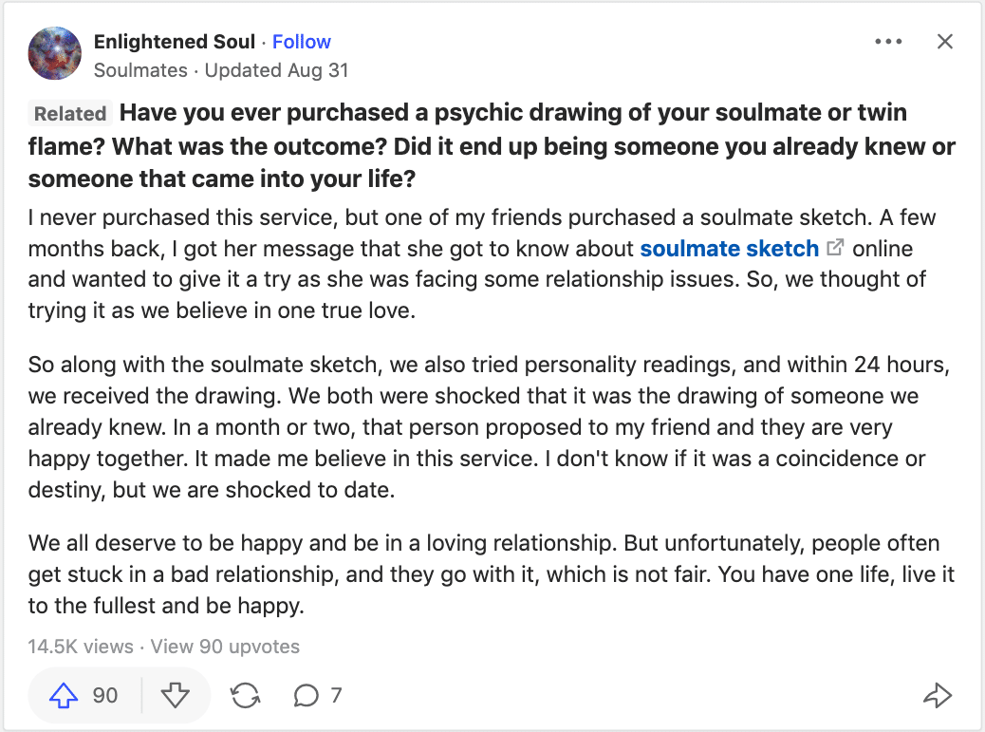985x732 pixels.
Task: Close the answer with the X icon
Action: click(x=945, y=42)
